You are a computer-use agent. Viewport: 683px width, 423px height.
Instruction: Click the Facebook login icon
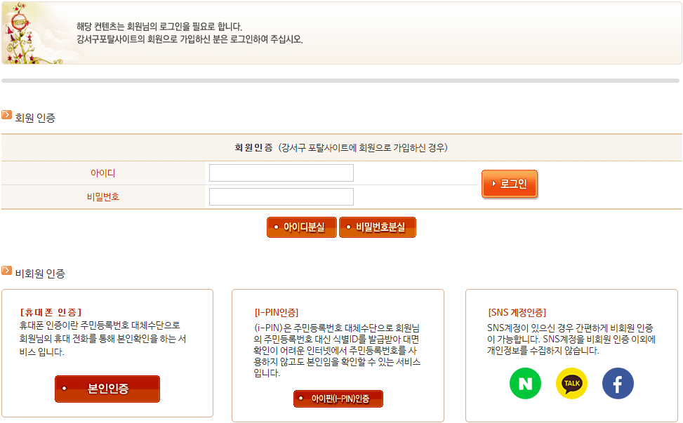(x=618, y=384)
